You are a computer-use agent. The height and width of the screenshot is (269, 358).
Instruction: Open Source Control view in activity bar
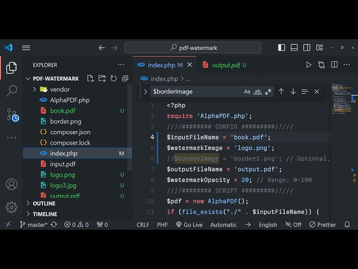12,114
